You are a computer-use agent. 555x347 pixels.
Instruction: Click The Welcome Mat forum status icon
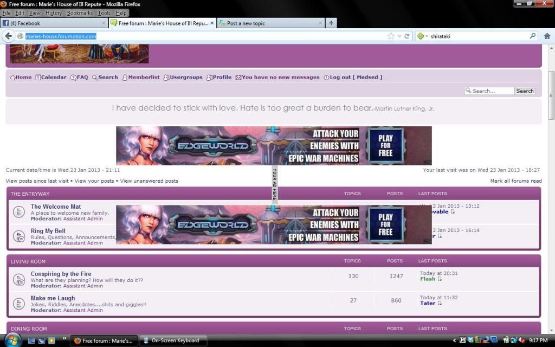[18, 212]
